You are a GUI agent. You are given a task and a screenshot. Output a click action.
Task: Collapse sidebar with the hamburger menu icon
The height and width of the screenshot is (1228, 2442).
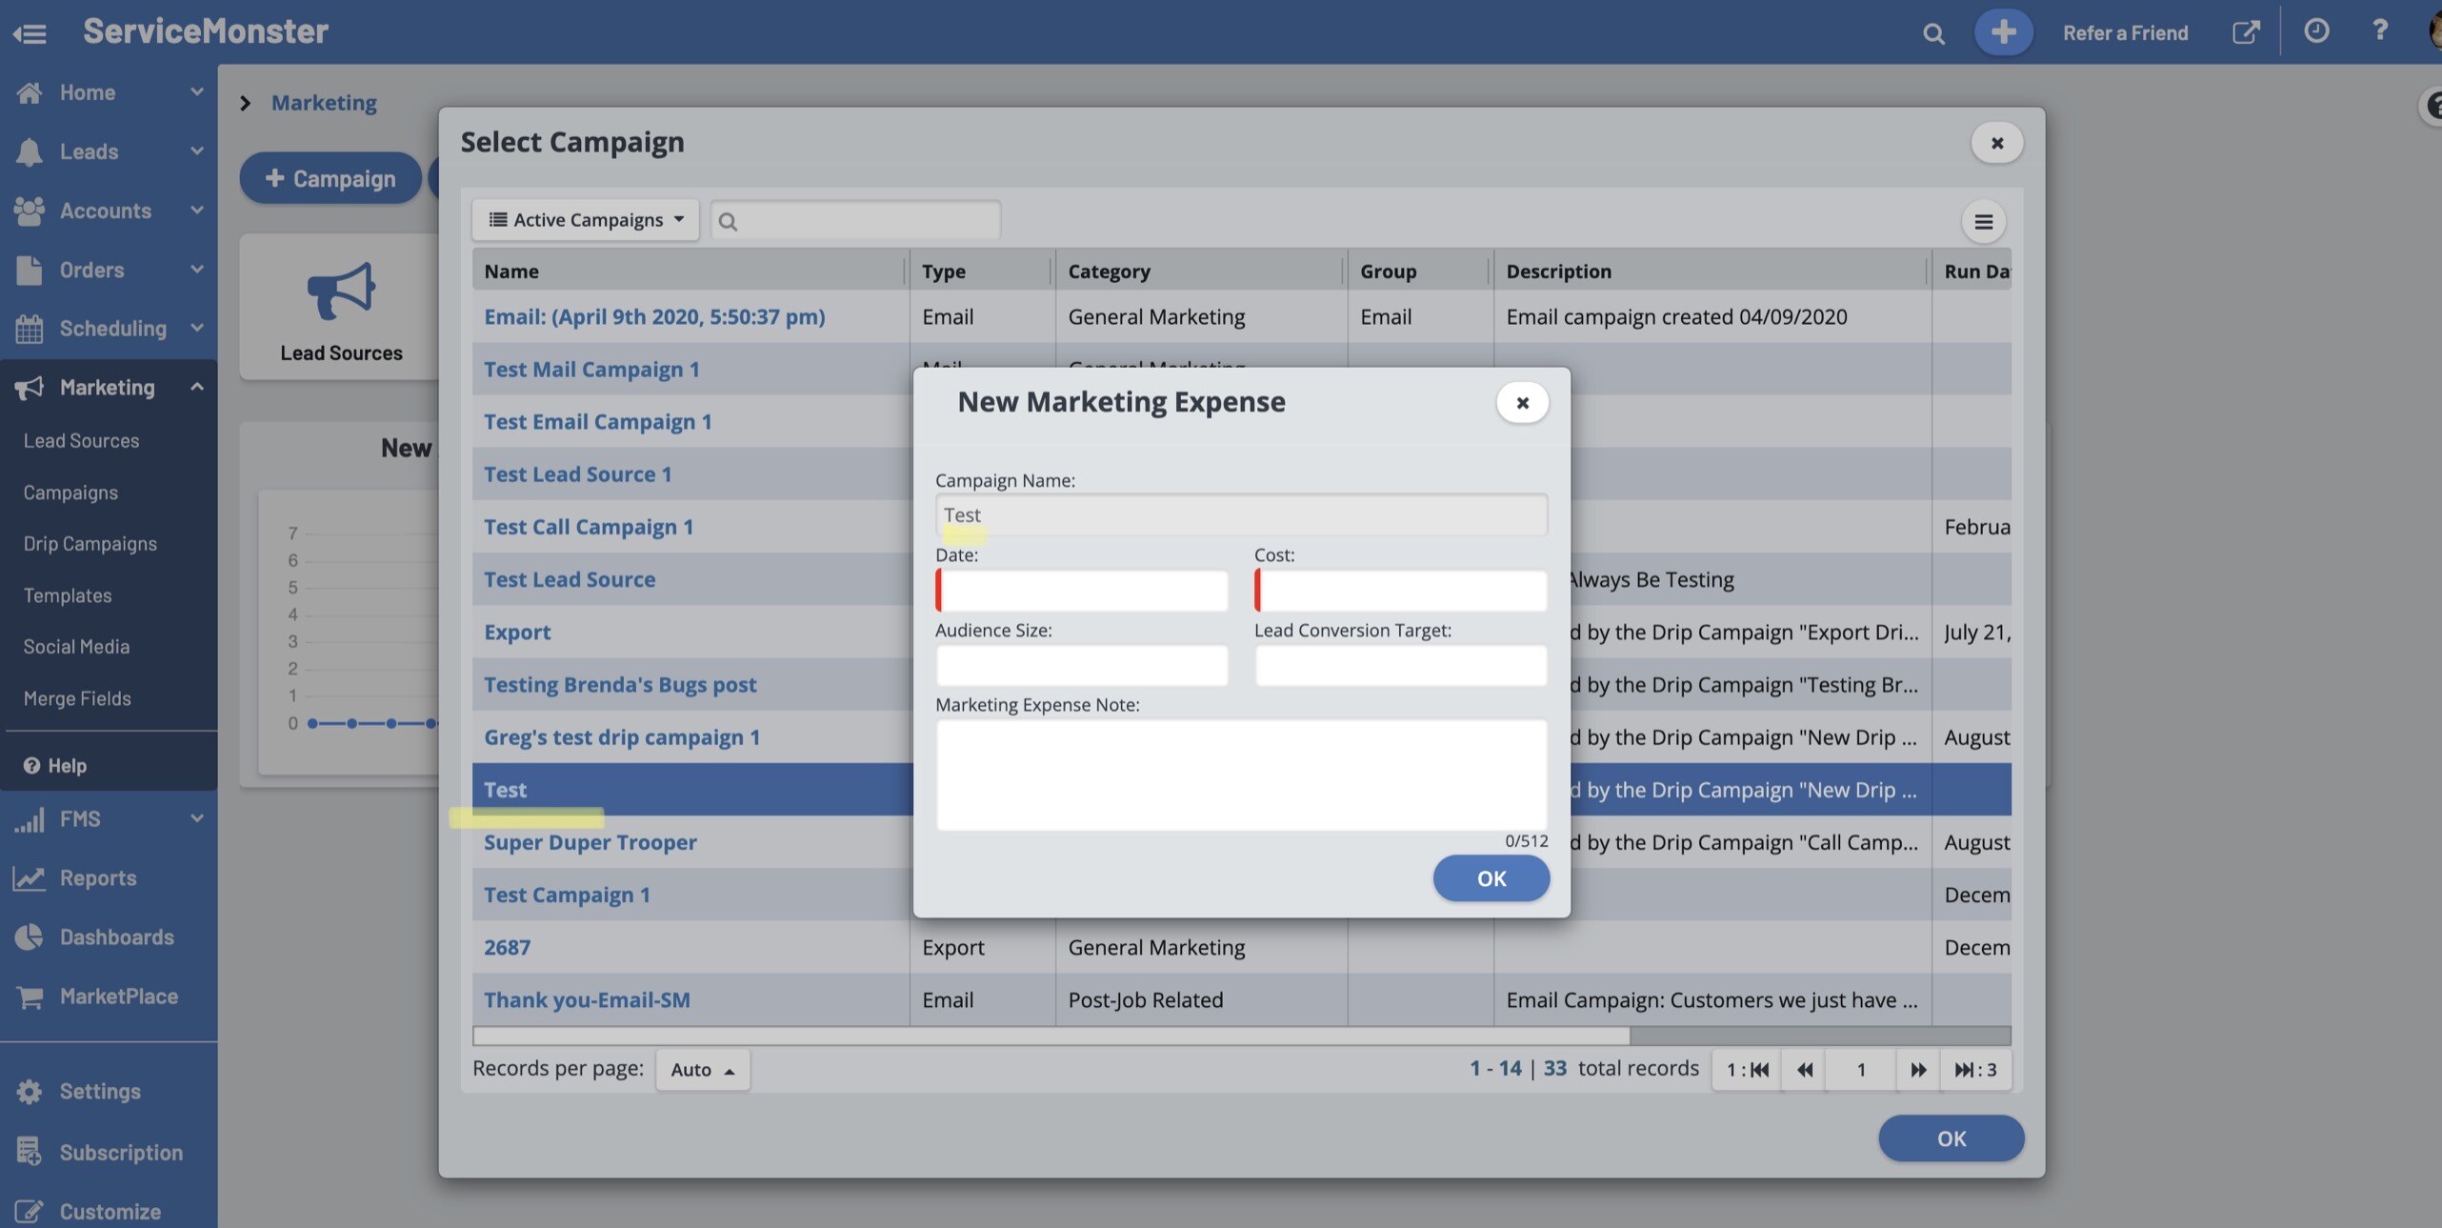(30, 33)
